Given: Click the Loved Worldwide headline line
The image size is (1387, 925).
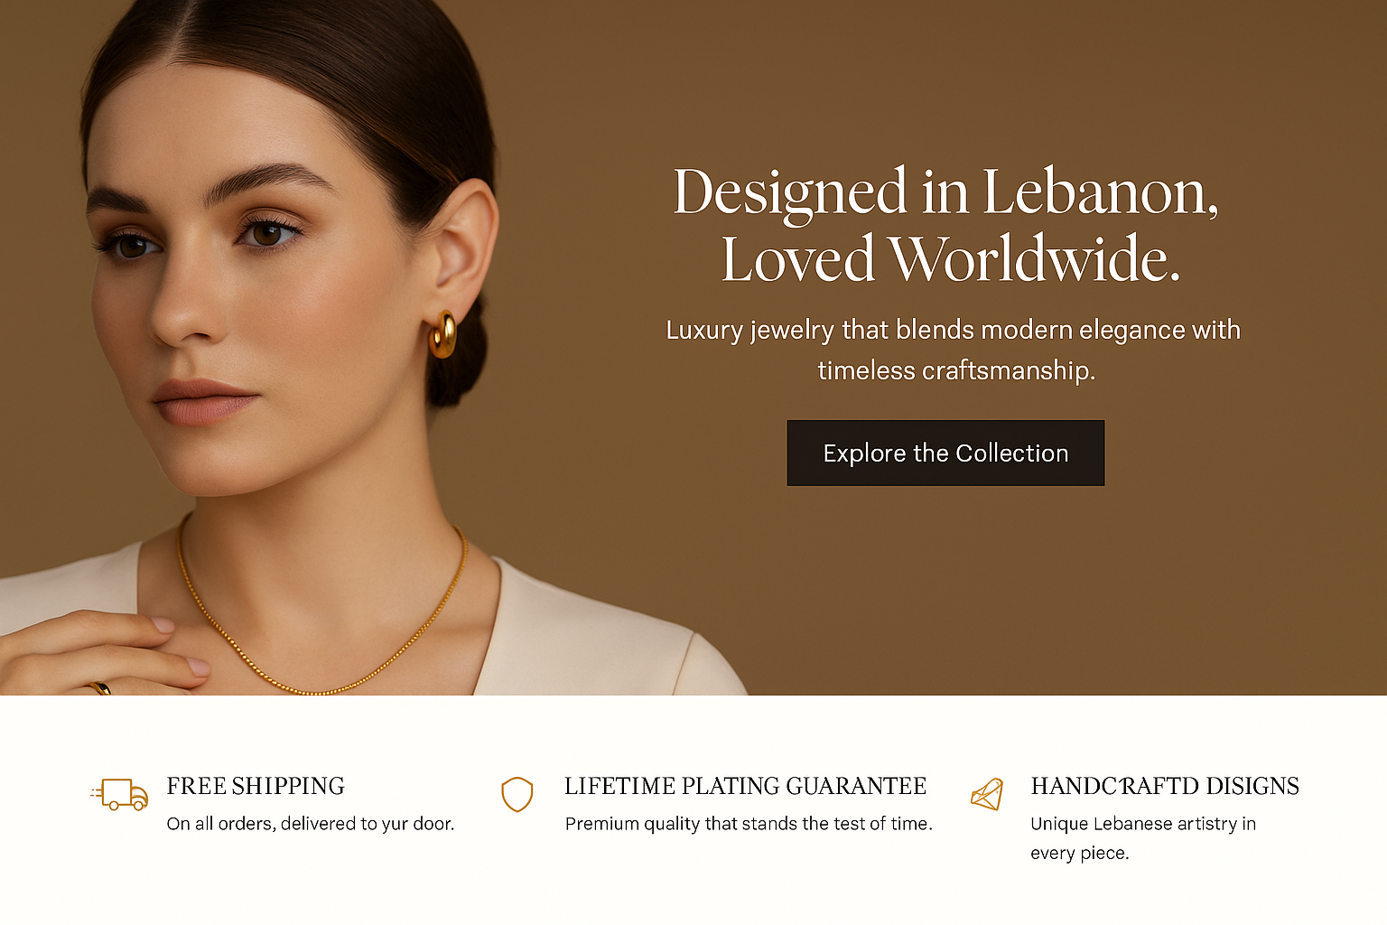Looking at the screenshot, I should (x=951, y=259).
